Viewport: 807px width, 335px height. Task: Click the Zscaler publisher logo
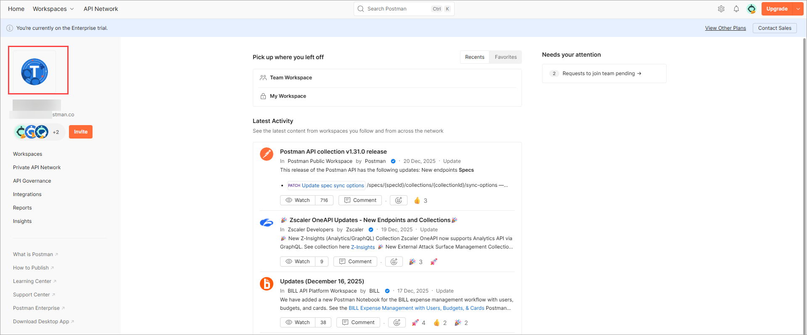266,222
